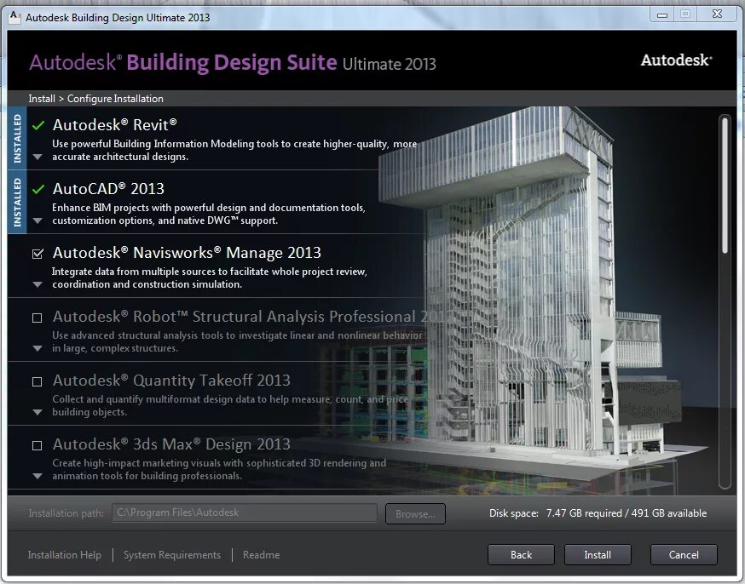The width and height of the screenshot is (745, 584).
Task: Select the Autodesk Revit product title
Action: [115, 125]
